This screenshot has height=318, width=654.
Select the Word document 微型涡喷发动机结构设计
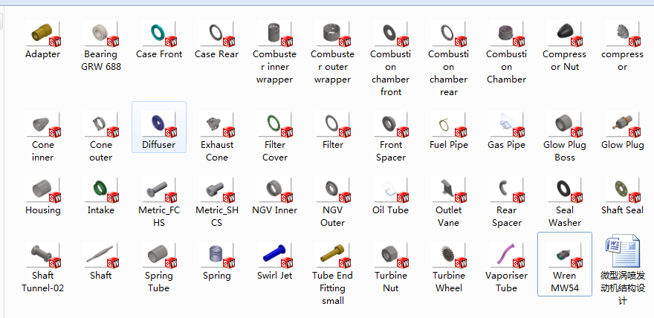[x=622, y=254]
